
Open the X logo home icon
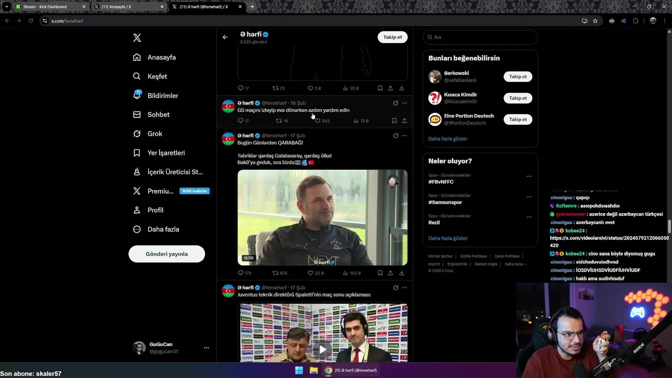tap(137, 38)
